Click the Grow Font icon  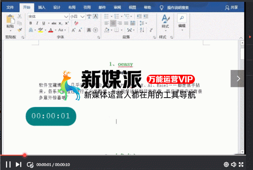[x=74, y=30]
